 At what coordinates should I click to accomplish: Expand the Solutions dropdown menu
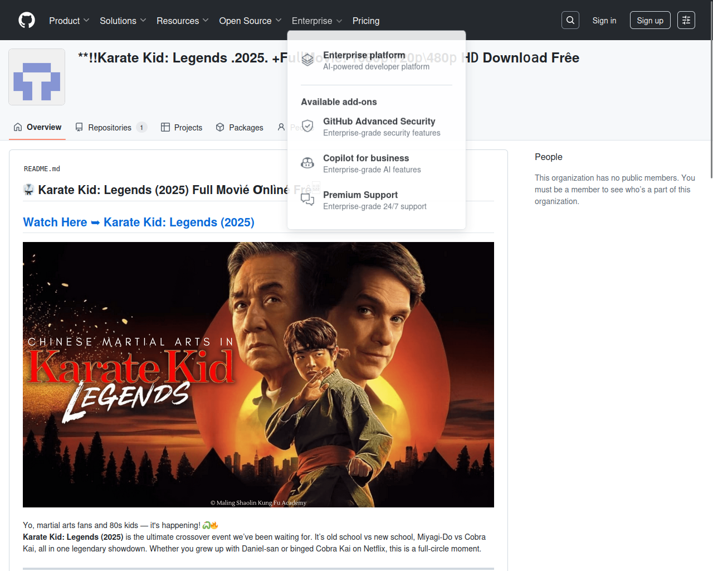[x=123, y=21]
